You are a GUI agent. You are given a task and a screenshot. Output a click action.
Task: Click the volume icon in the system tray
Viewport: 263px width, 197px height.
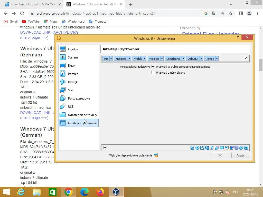228,192
